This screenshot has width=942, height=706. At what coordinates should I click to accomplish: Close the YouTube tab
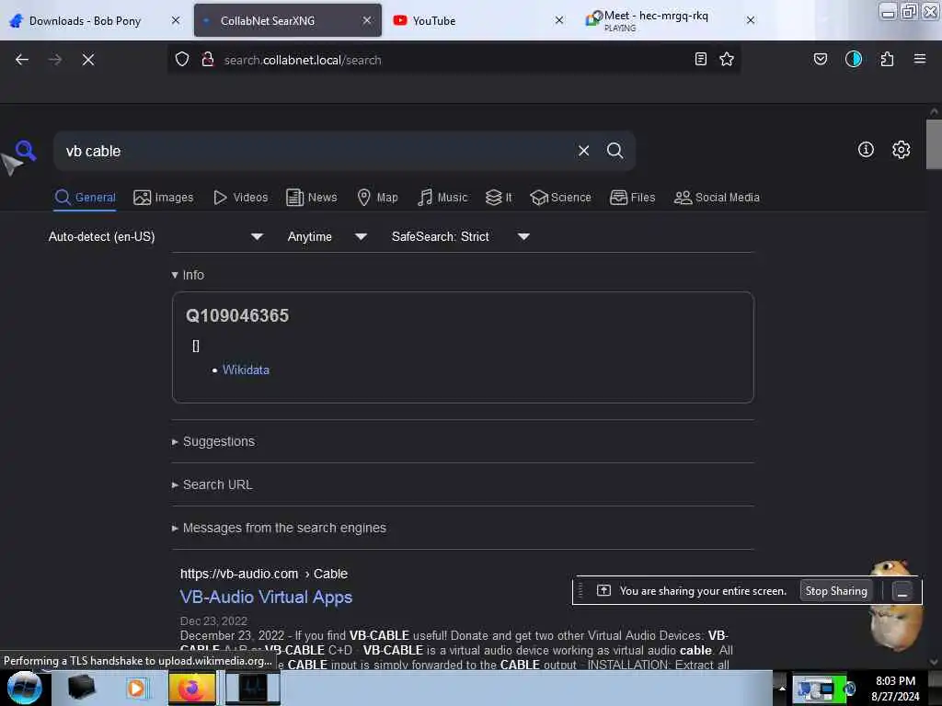pos(558,20)
